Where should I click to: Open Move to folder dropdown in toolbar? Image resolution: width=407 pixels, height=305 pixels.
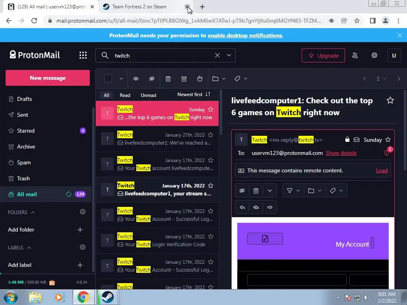219,79
